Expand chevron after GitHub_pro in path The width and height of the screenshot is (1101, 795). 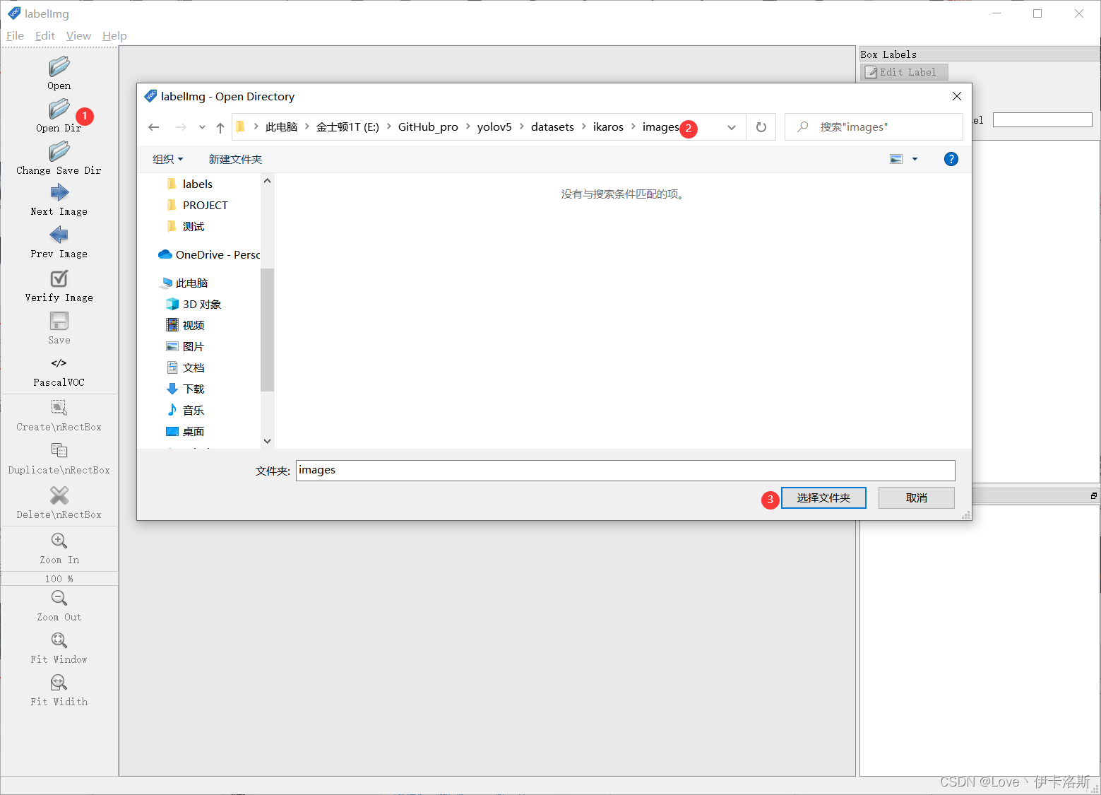point(468,126)
